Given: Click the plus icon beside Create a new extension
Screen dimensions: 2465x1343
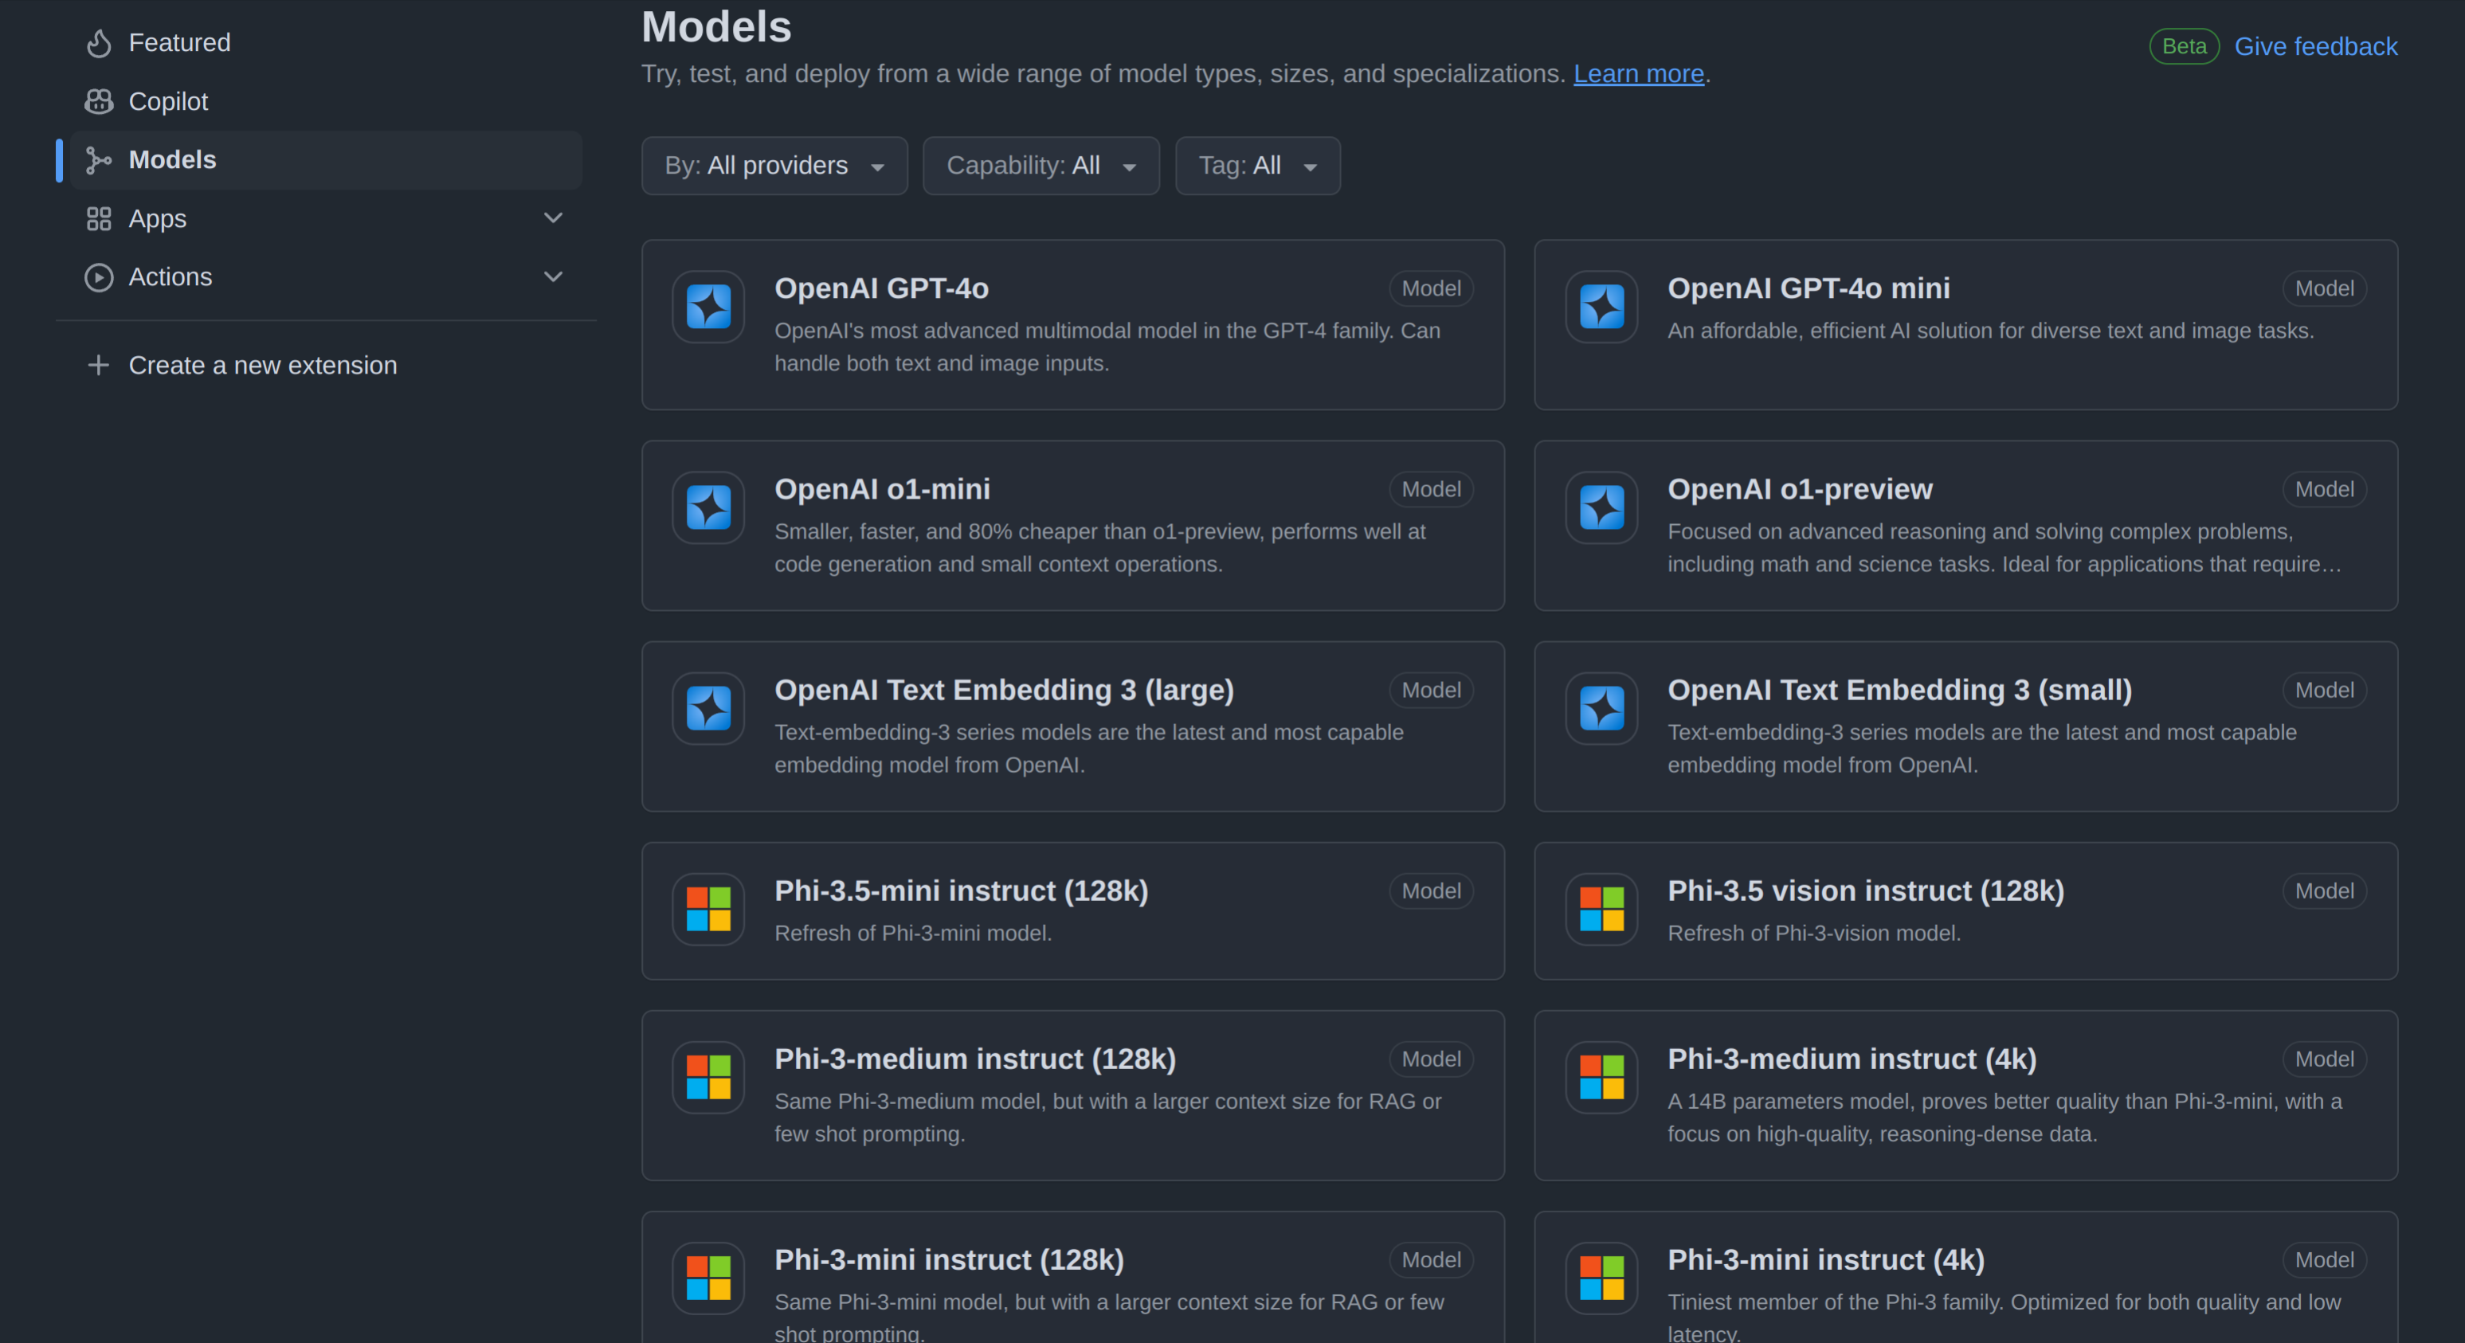Looking at the screenshot, I should tap(99, 365).
